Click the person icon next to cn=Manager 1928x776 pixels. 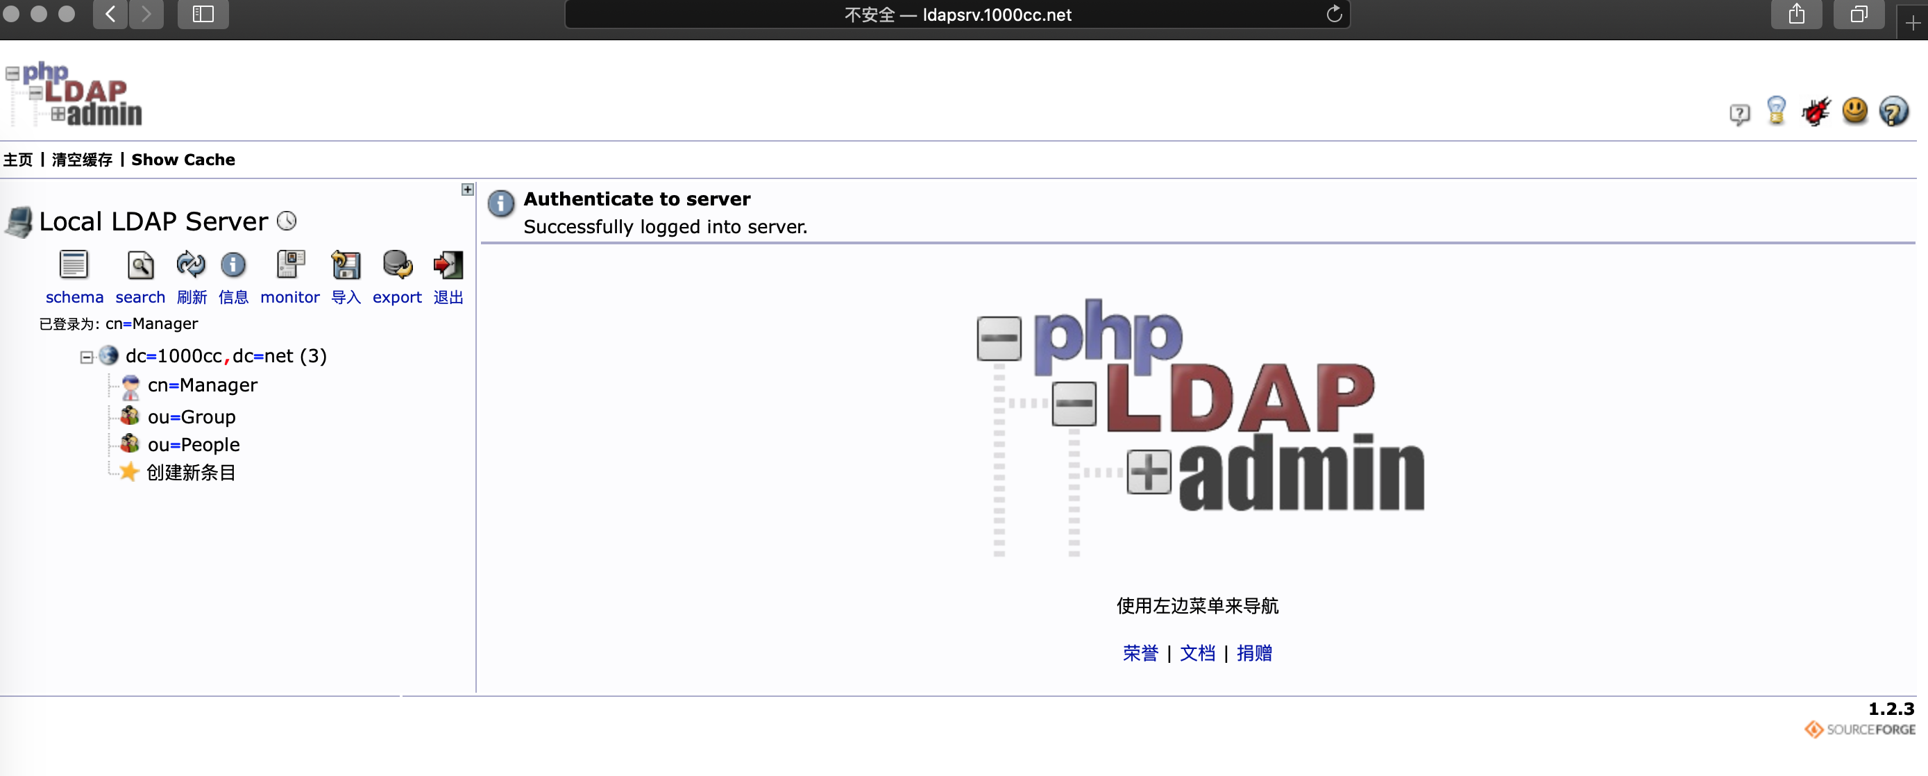130,386
